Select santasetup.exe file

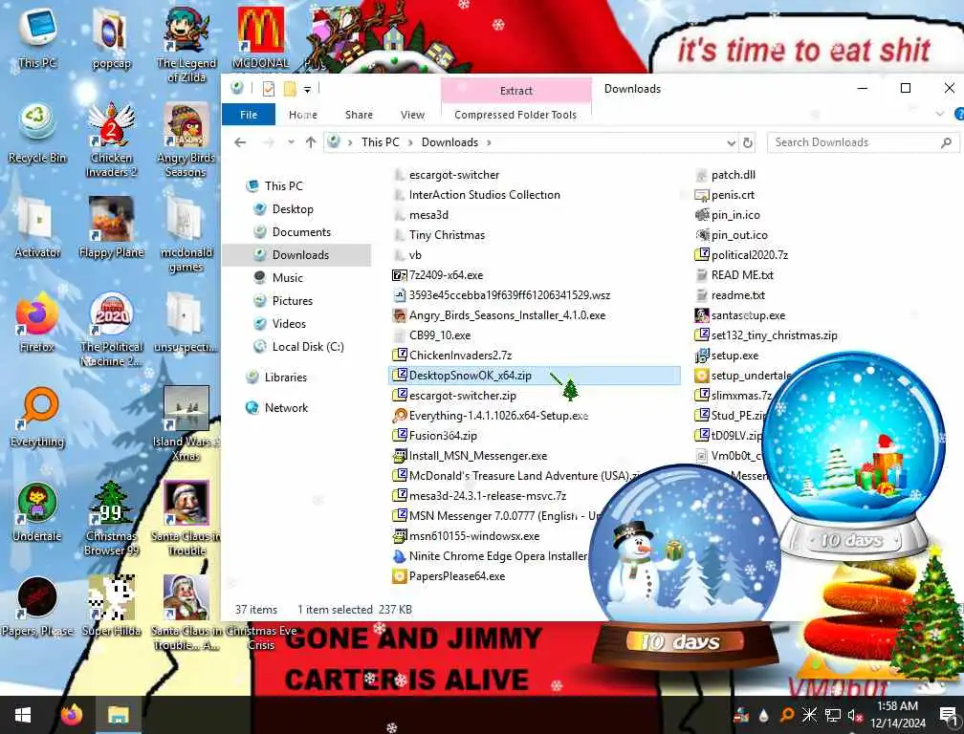pos(748,315)
